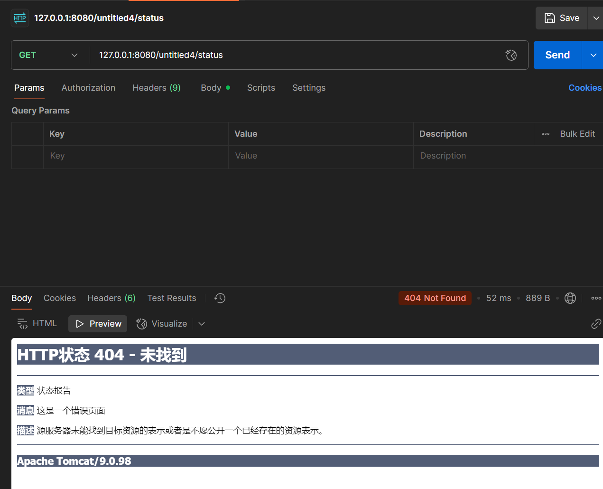
Task: Click the 52 ms response time
Action: coord(499,298)
